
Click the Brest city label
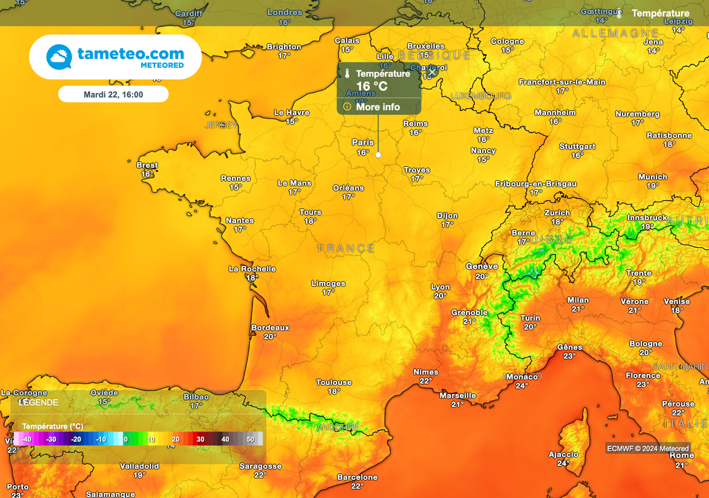(x=147, y=166)
